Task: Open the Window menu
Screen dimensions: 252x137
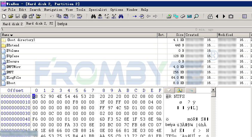Action: tap(132, 10)
